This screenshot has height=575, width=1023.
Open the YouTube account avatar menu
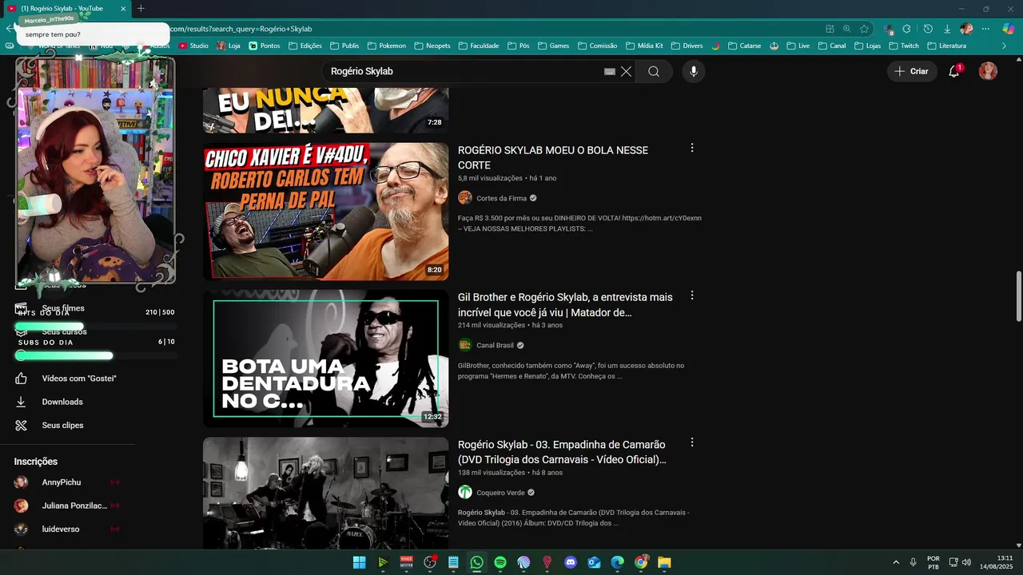[x=988, y=71]
